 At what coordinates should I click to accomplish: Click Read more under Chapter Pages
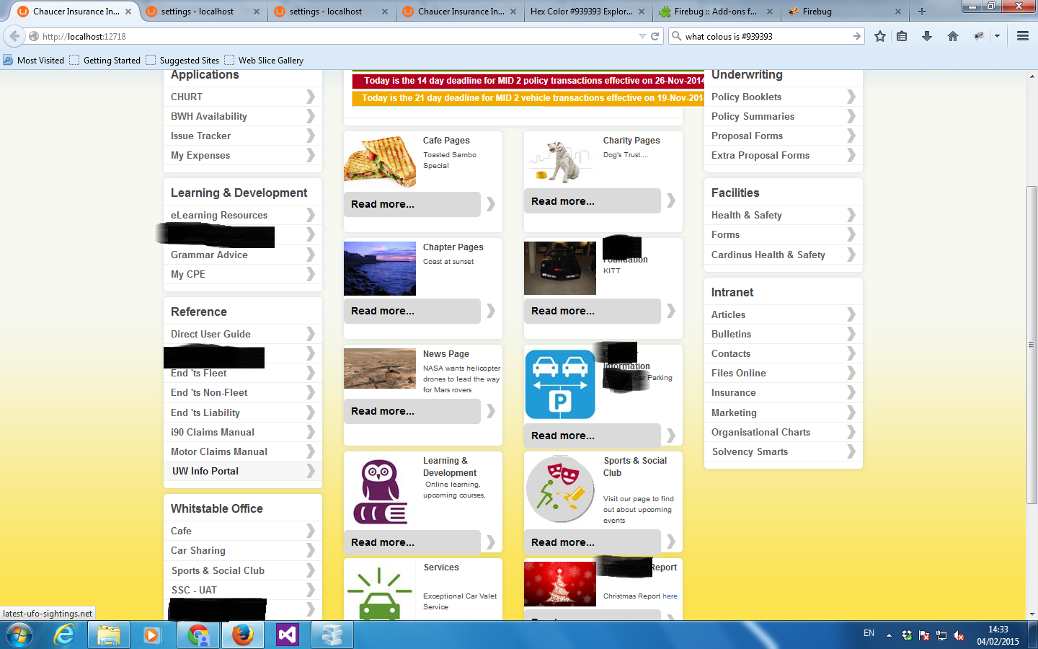[x=412, y=311]
